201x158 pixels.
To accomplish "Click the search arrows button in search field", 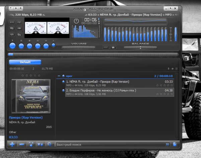I will pyautogui.click(x=167, y=145).
